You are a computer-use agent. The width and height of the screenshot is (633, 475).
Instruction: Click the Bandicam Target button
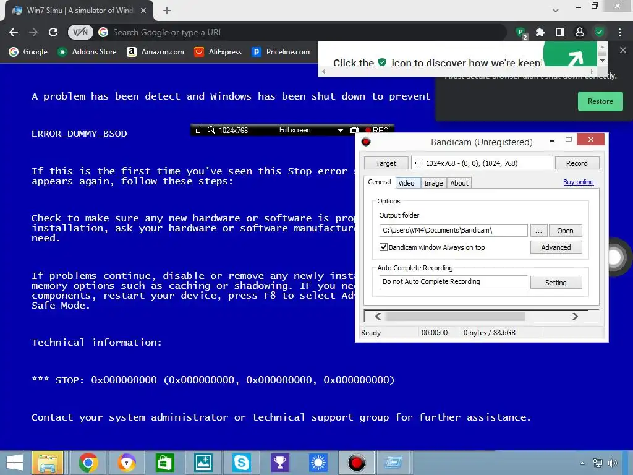tap(386, 163)
